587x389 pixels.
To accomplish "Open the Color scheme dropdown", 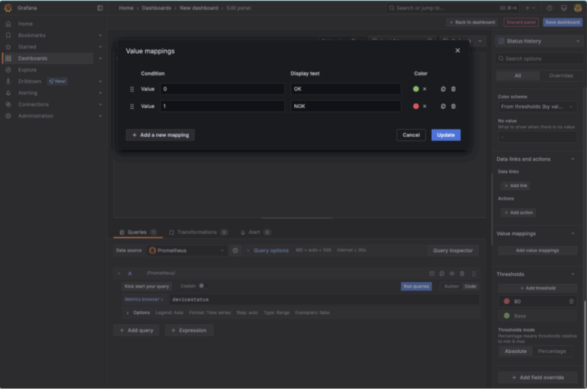I will click(x=537, y=106).
